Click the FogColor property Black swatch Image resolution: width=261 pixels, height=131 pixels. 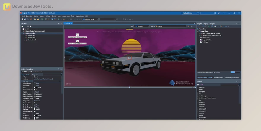pyautogui.click(x=36, y=116)
